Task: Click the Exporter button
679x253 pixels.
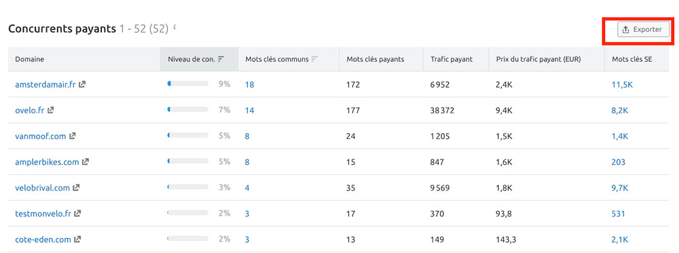Action: coord(643,30)
